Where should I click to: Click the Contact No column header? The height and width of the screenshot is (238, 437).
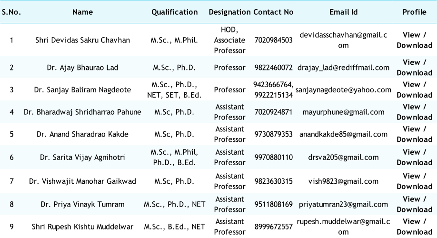point(273,12)
